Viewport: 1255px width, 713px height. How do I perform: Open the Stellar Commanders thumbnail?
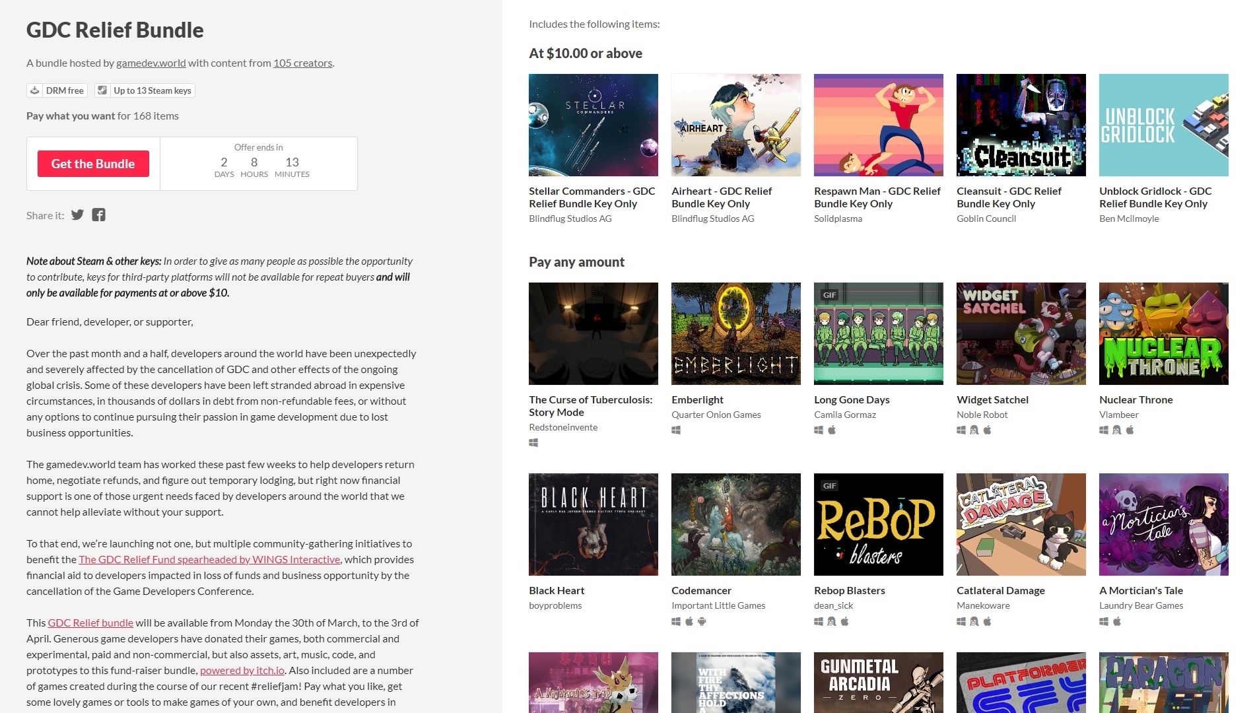point(593,125)
